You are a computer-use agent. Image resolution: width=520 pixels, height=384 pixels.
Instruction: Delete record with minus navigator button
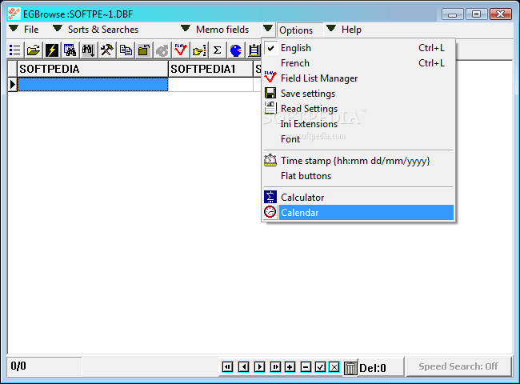(306, 366)
